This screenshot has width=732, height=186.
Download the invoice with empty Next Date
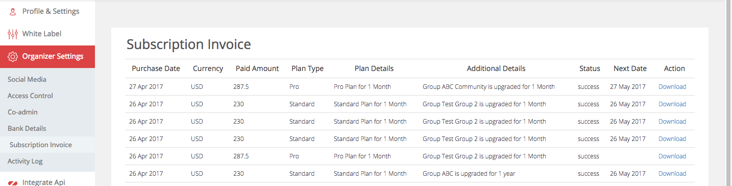pyautogui.click(x=672, y=156)
